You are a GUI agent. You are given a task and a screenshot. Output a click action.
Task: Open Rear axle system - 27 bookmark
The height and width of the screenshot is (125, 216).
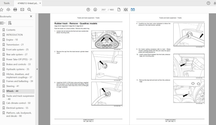[17, 54]
